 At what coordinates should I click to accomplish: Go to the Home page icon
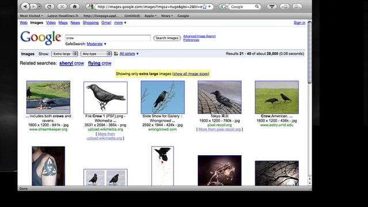(x=75, y=6)
